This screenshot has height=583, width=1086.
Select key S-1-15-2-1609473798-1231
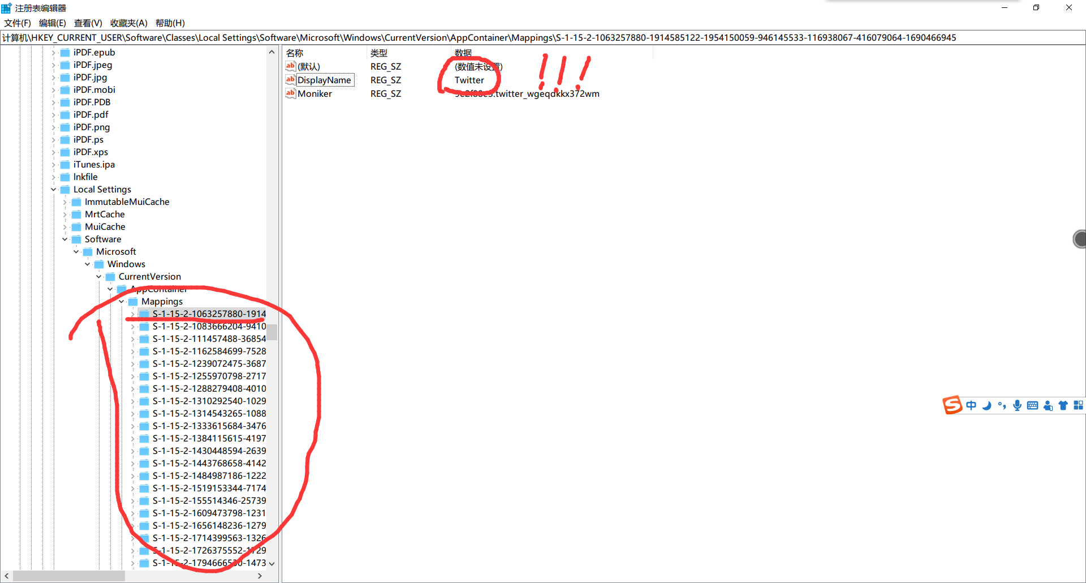click(209, 513)
